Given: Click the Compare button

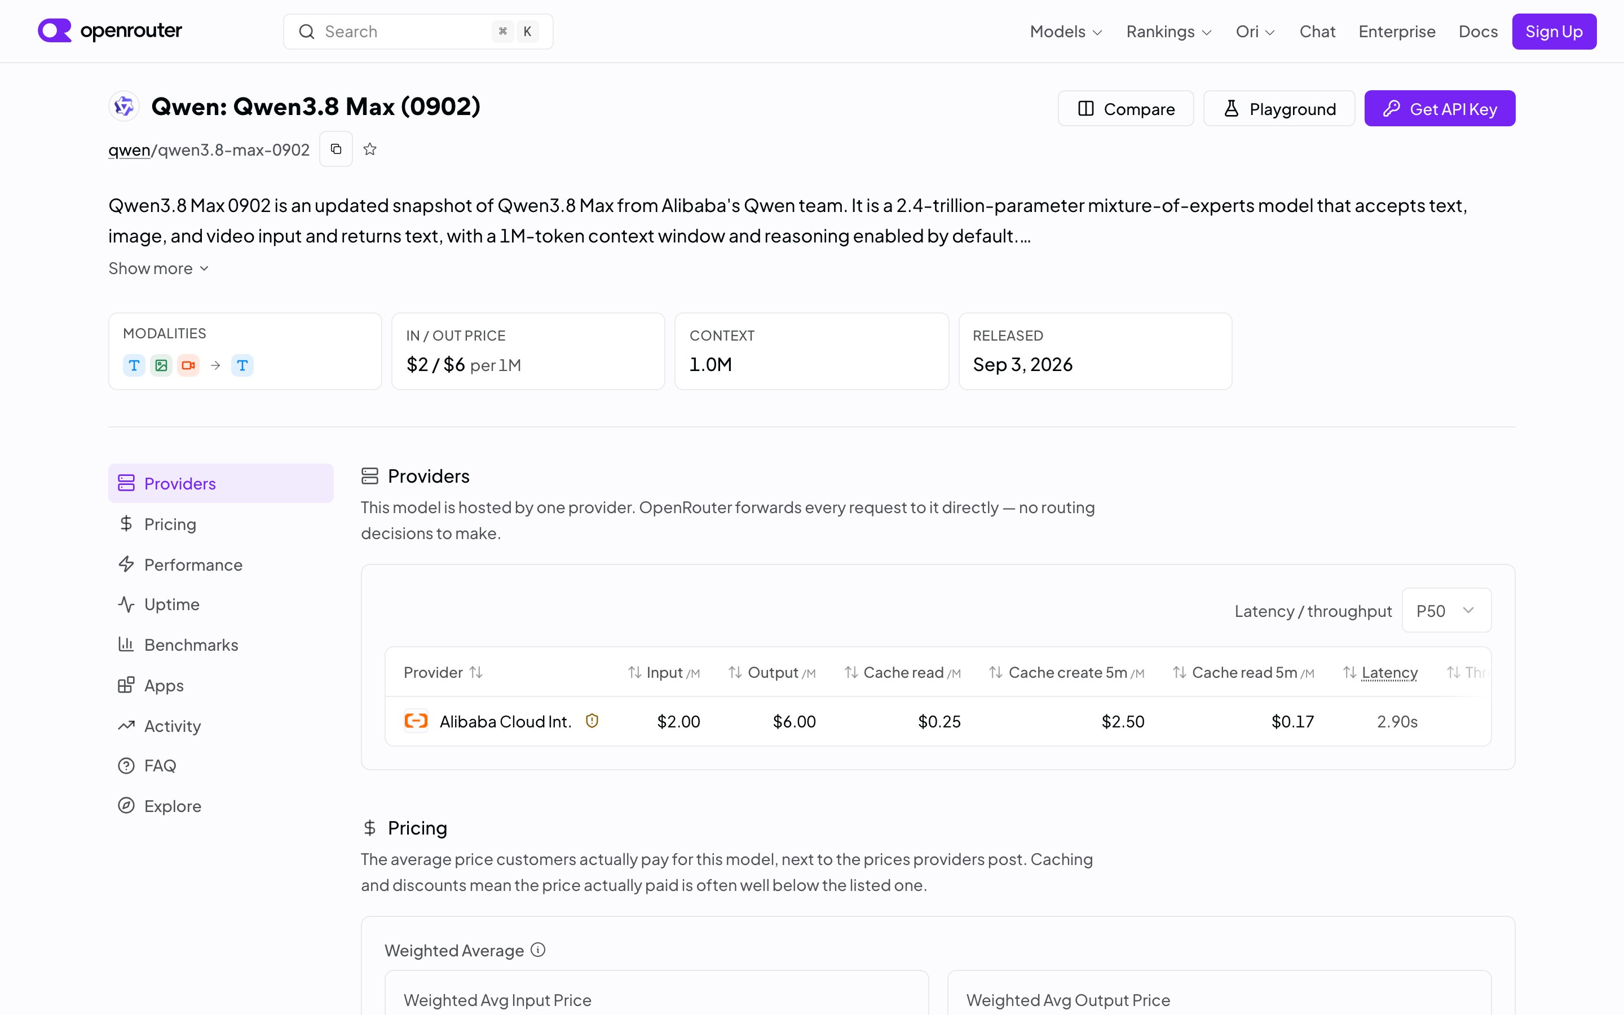Looking at the screenshot, I should [1126, 108].
